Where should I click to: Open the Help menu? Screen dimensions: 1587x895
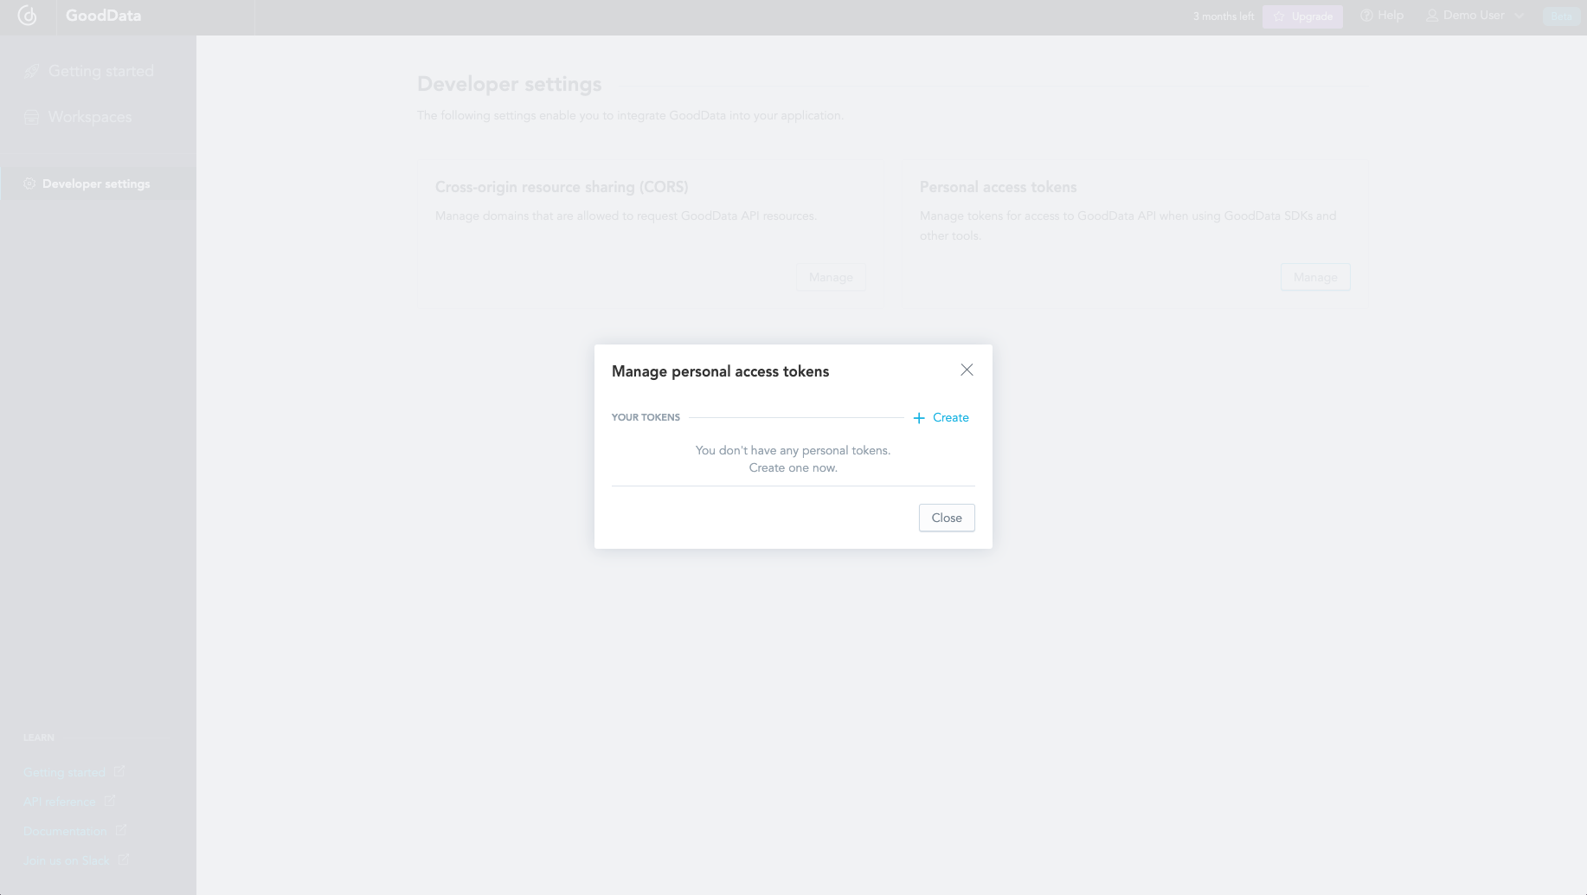click(x=1382, y=16)
